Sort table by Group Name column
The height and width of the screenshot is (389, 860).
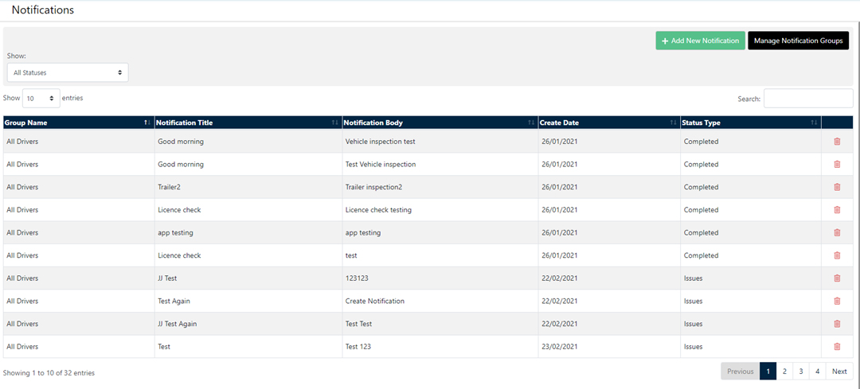[77, 123]
